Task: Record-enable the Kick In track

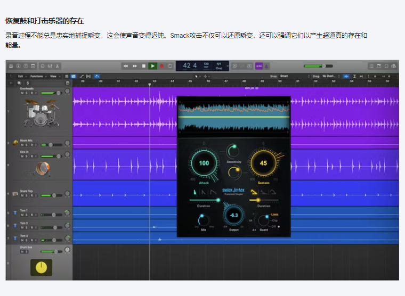Action: (x=32, y=156)
